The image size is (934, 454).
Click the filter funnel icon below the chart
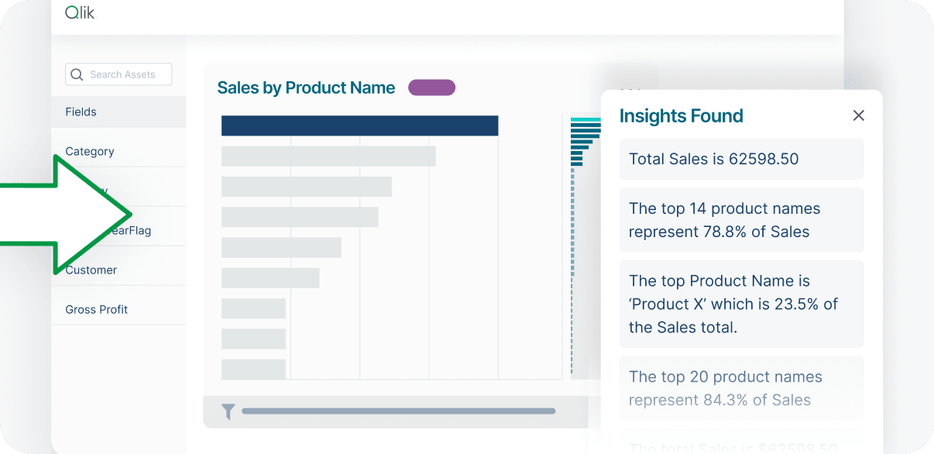[227, 411]
